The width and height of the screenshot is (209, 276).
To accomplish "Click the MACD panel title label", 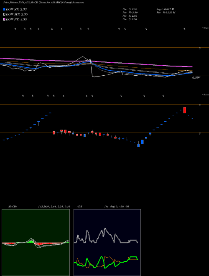I will tap(13, 207).
